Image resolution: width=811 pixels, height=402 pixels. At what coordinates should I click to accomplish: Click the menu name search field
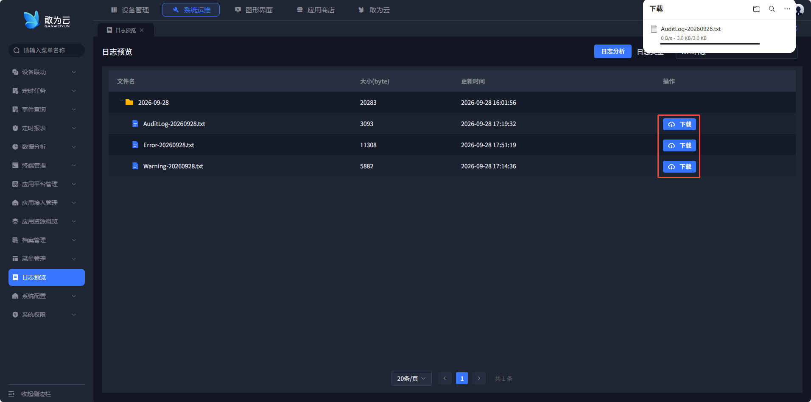tap(47, 50)
